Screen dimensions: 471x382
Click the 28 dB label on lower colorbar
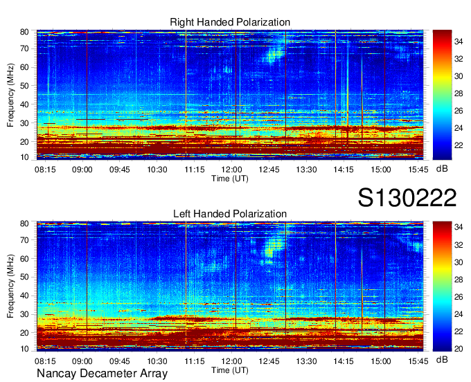(459, 280)
